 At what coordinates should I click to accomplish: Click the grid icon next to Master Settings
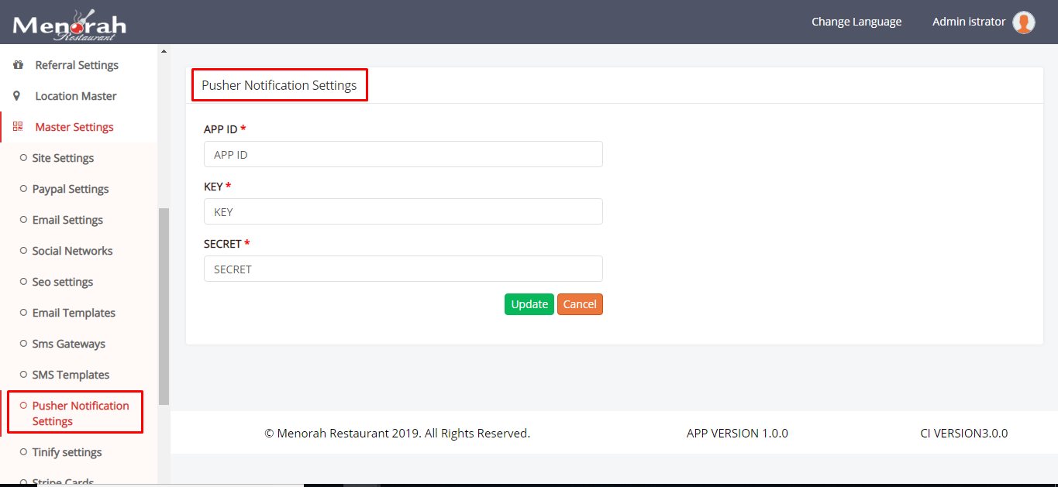pyautogui.click(x=19, y=126)
